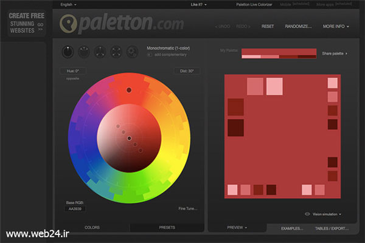Click the lightest pink strip in My Palette
The image size is (365, 243).
(251, 56)
